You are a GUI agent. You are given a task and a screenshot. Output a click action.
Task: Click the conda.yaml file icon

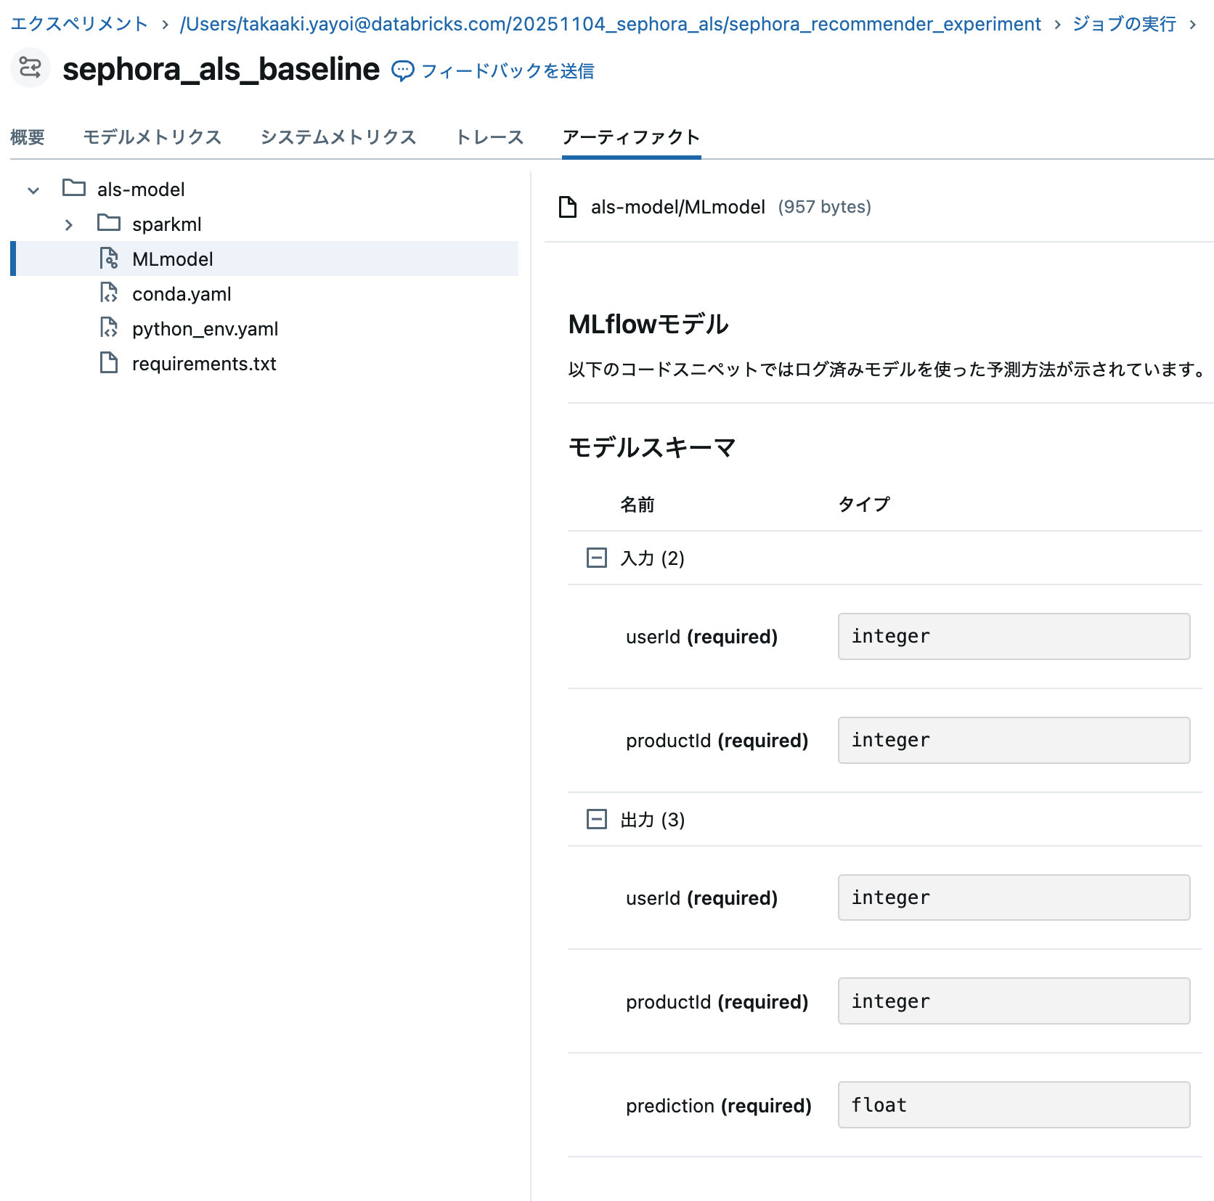(109, 293)
